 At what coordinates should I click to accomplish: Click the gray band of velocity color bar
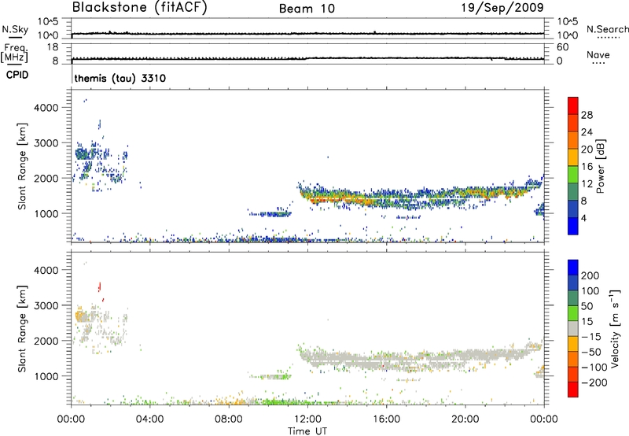[573, 328]
